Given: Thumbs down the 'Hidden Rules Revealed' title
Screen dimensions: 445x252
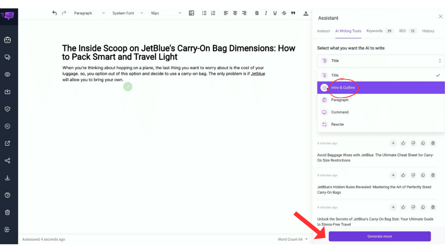Looking at the screenshot, I should tap(413, 175).
